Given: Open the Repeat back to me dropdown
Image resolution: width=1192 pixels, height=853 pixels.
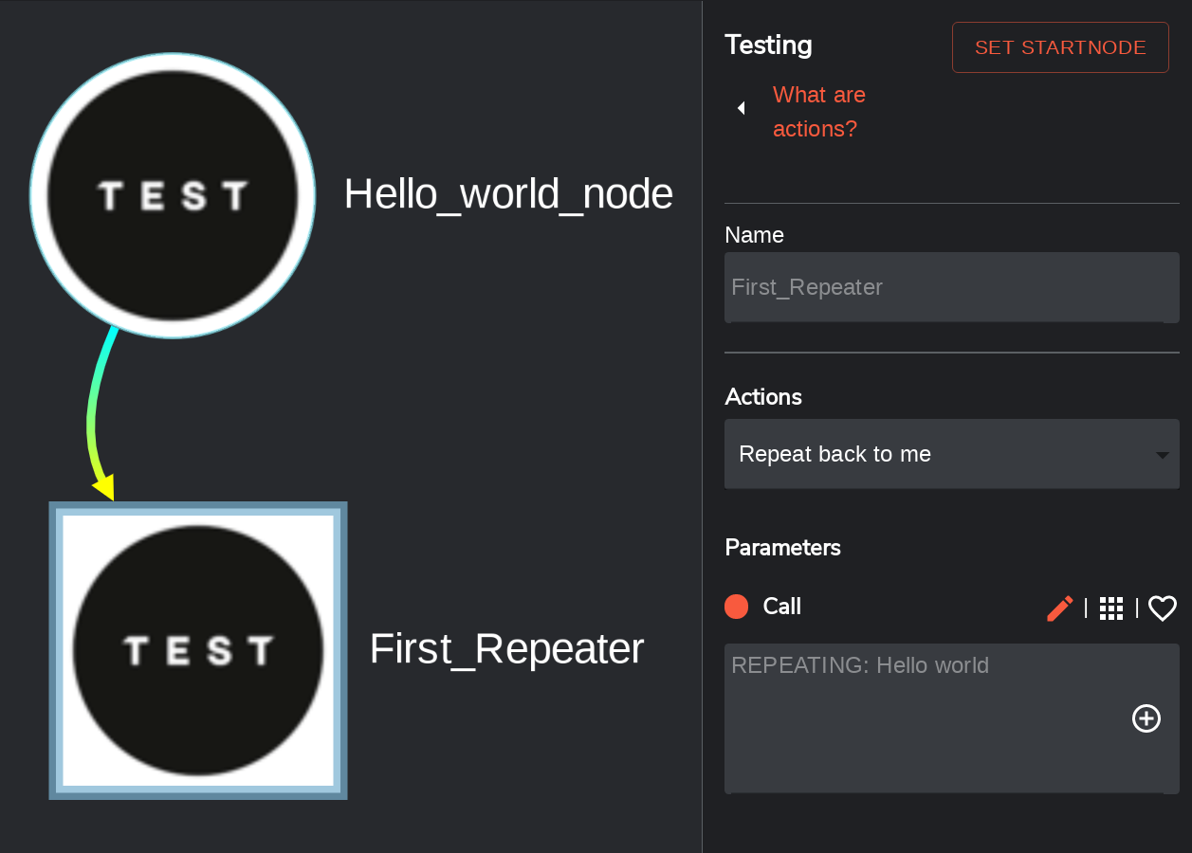Looking at the screenshot, I should tap(951, 454).
